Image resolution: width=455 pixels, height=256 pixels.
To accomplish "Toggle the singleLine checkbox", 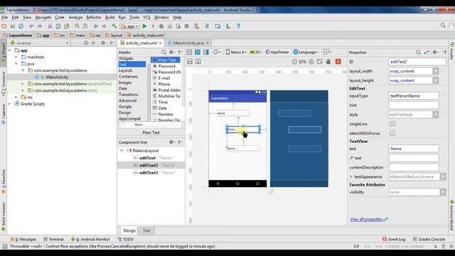I will click(392, 124).
